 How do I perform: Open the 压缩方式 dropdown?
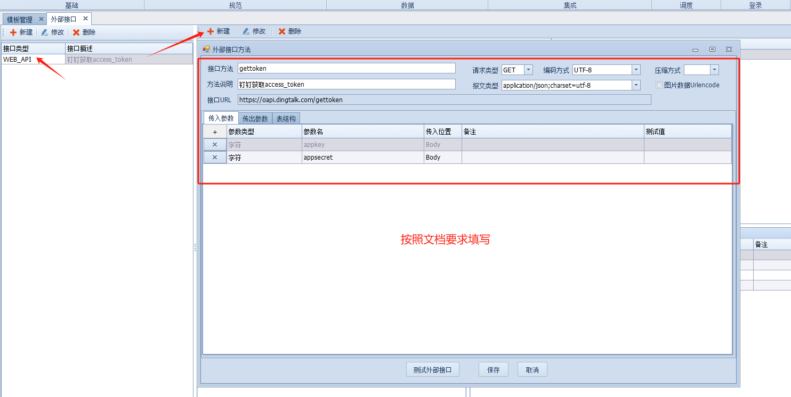point(714,70)
